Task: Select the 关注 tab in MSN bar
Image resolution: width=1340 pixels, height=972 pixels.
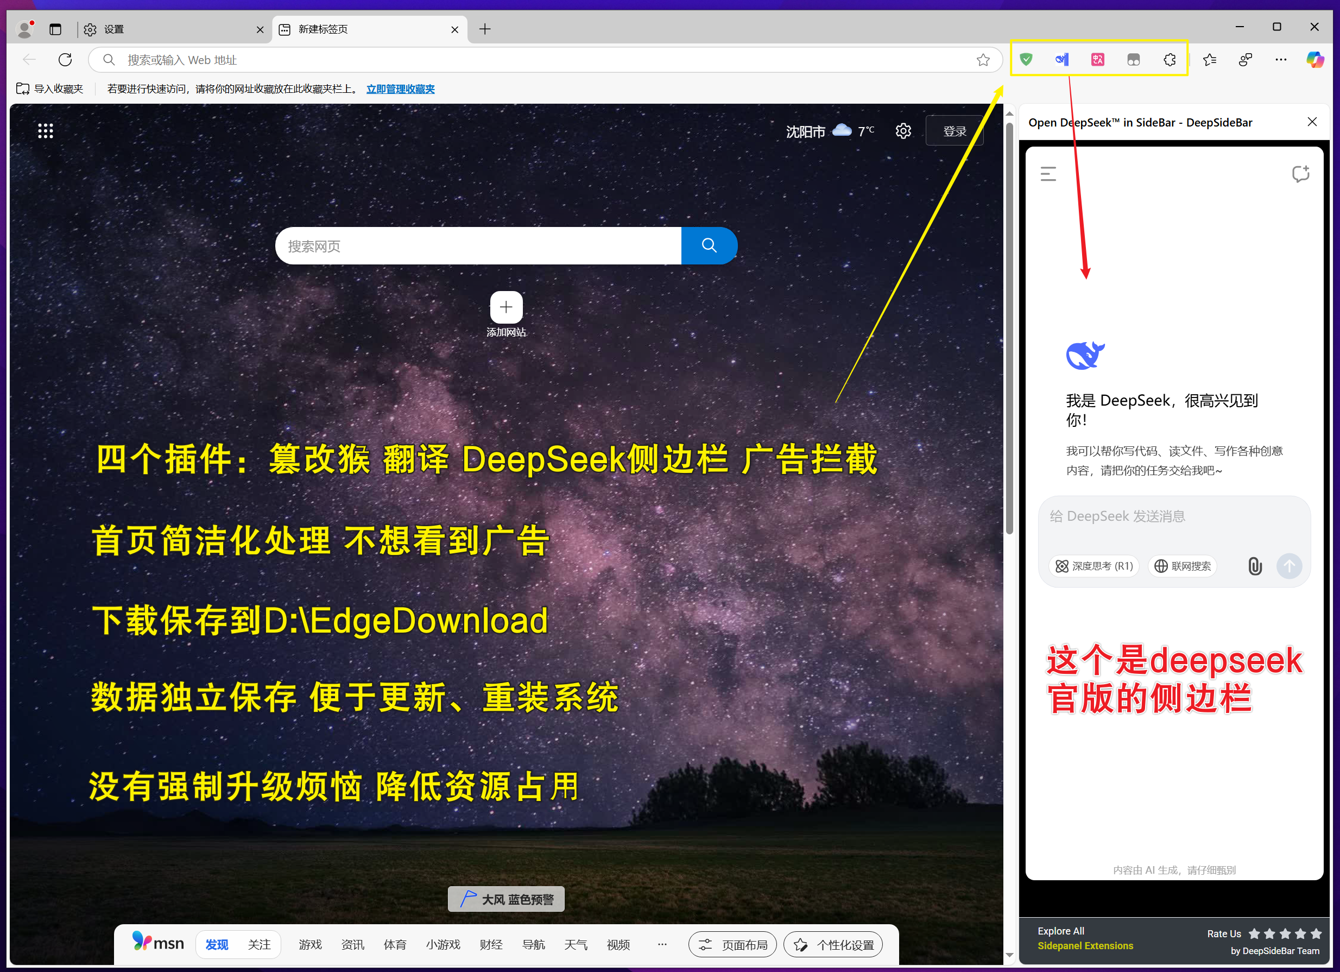Action: coord(259,944)
